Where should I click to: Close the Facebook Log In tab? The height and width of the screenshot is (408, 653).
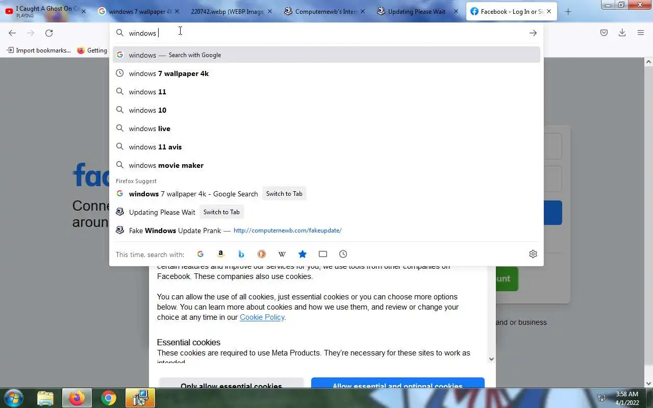[x=549, y=11]
